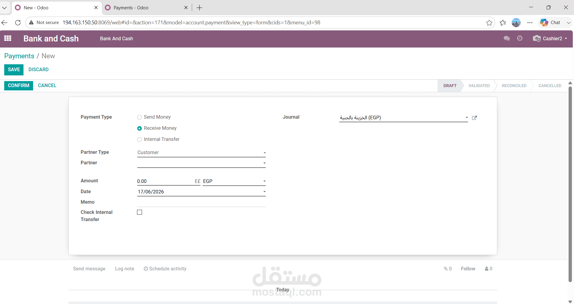Go to the Payments breadcrumb link

point(19,56)
